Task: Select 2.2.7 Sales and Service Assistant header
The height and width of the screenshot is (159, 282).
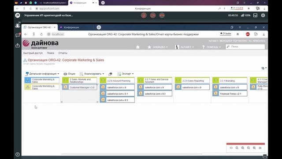Action: click(x=155, y=80)
